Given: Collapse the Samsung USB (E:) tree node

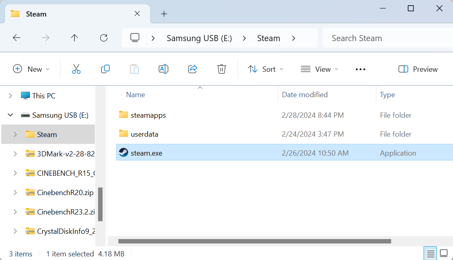Looking at the screenshot, I should tap(10, 115).
